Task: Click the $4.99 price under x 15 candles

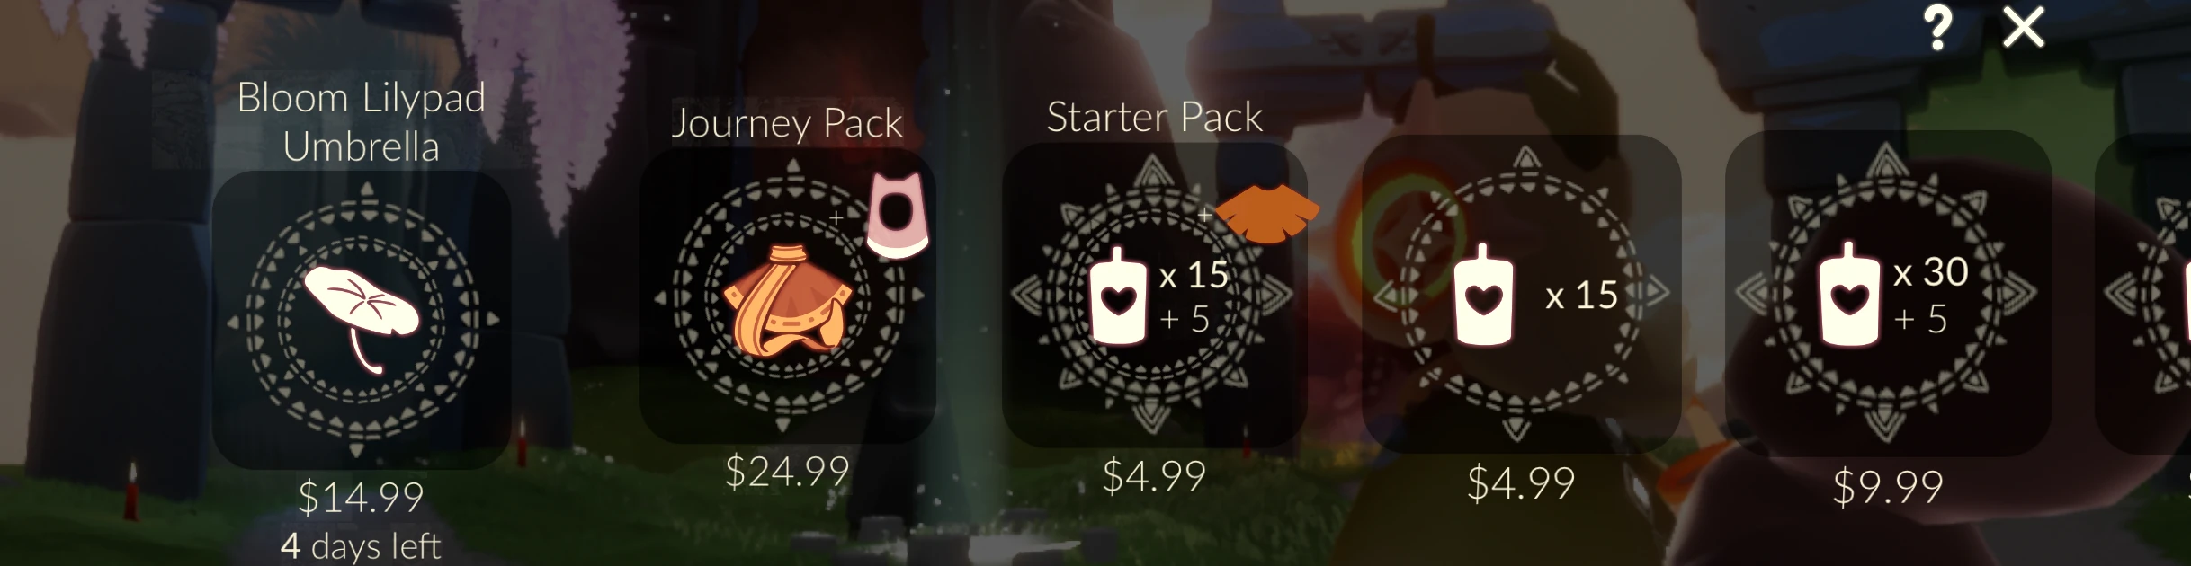Action: coord(1521,482)
